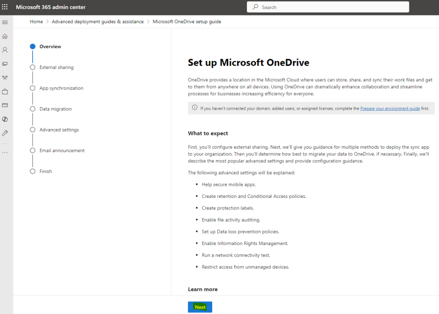
Task: Click the Run a network connectivity test bullet
Action: (236, 255)
